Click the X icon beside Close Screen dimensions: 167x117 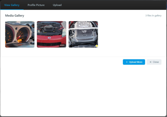point(151,62)
